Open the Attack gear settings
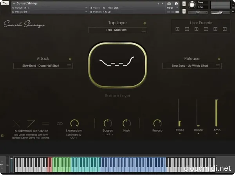Viewport: 235px width, 175px height. [x=70, y=59]
